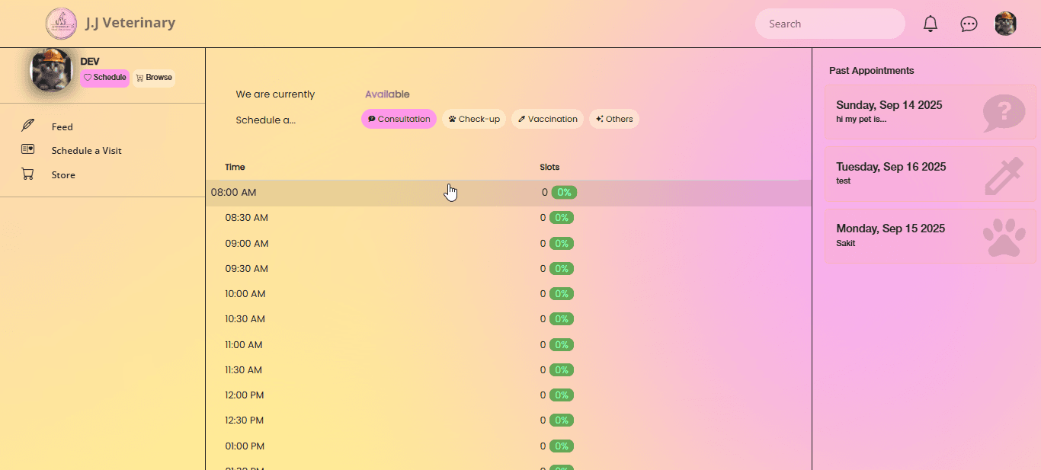Open the Tuesday, Sep 16 2025 appointment
Screen dimensions: 1041x470
coord(930,174)
